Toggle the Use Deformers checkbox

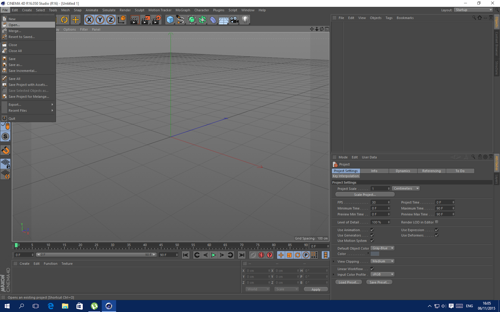coord(437,235)
